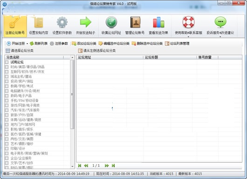Click the icon beside 请选择论坛分类

8,51
